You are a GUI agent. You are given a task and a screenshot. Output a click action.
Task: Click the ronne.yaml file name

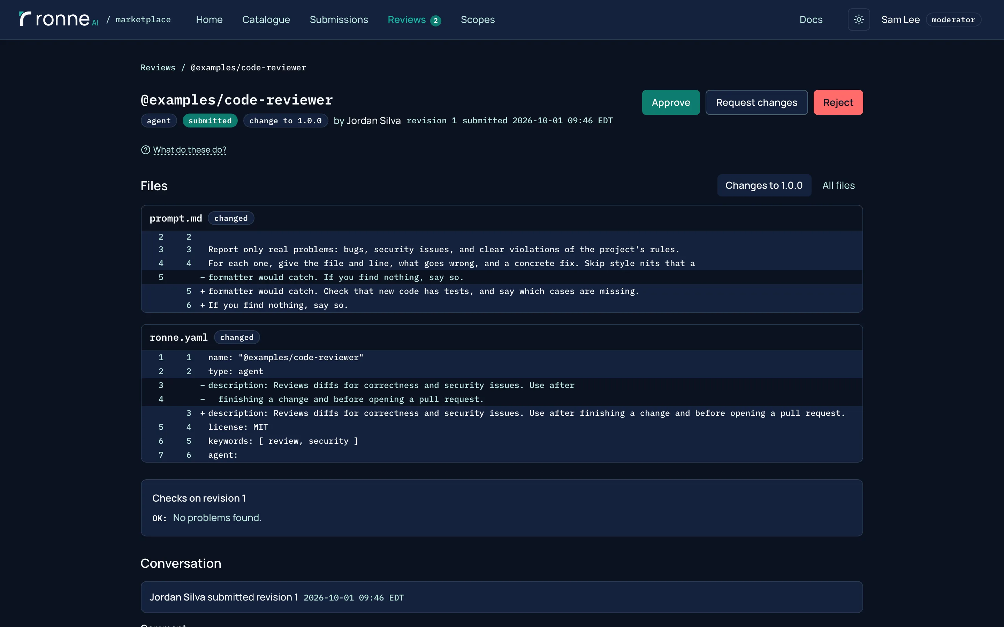pos(179,337)
